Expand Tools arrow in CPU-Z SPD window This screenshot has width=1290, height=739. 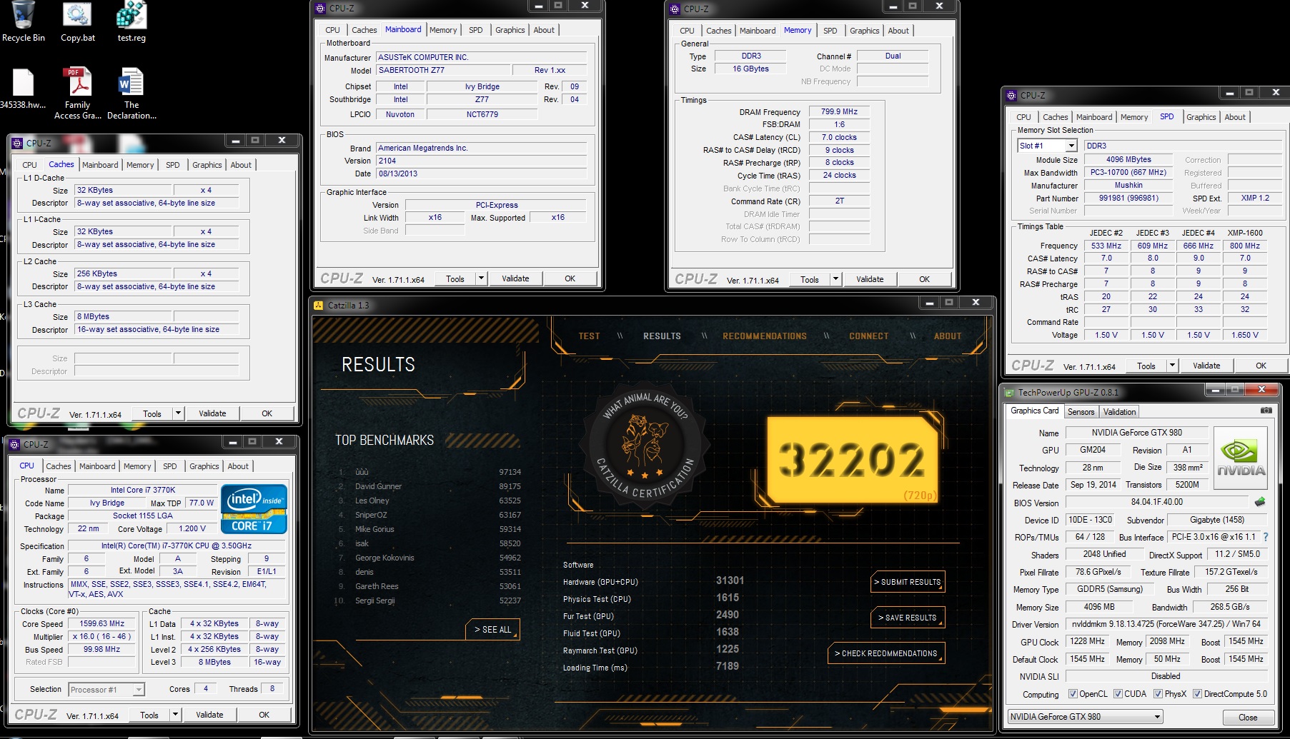(x=1172, y=366)
